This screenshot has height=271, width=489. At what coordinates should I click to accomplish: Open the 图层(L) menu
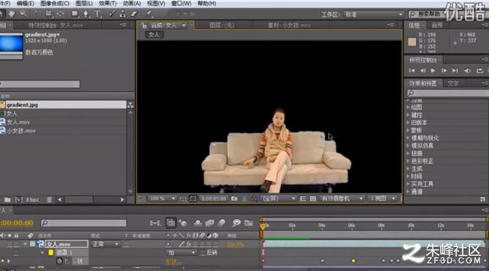point(84,3)
